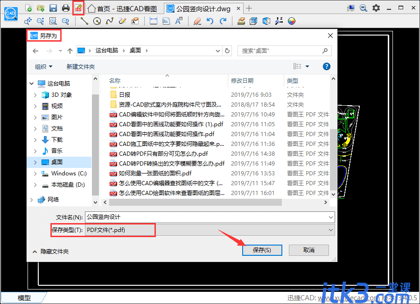Screen dimensions: 420x304
Task: Select the 日报 folder
Action: click(124, 95)
